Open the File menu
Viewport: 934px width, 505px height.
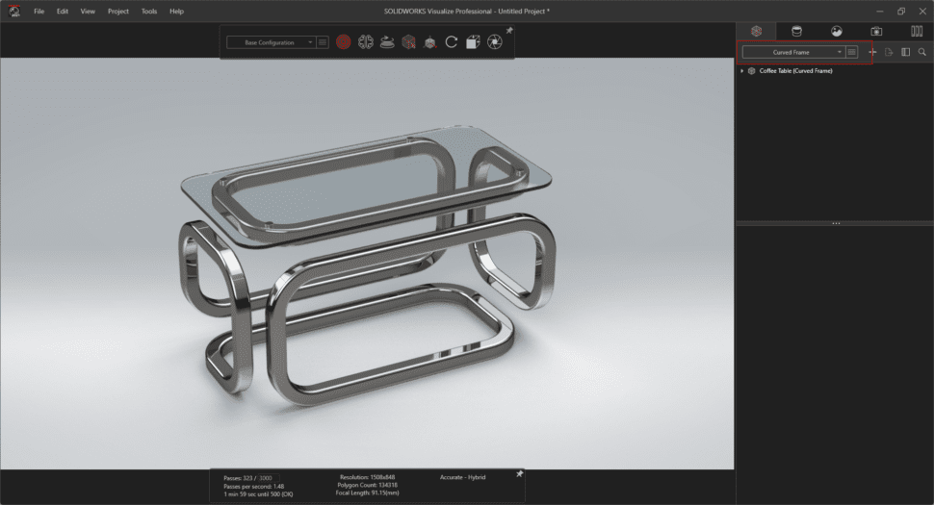[x=39, y=12]
